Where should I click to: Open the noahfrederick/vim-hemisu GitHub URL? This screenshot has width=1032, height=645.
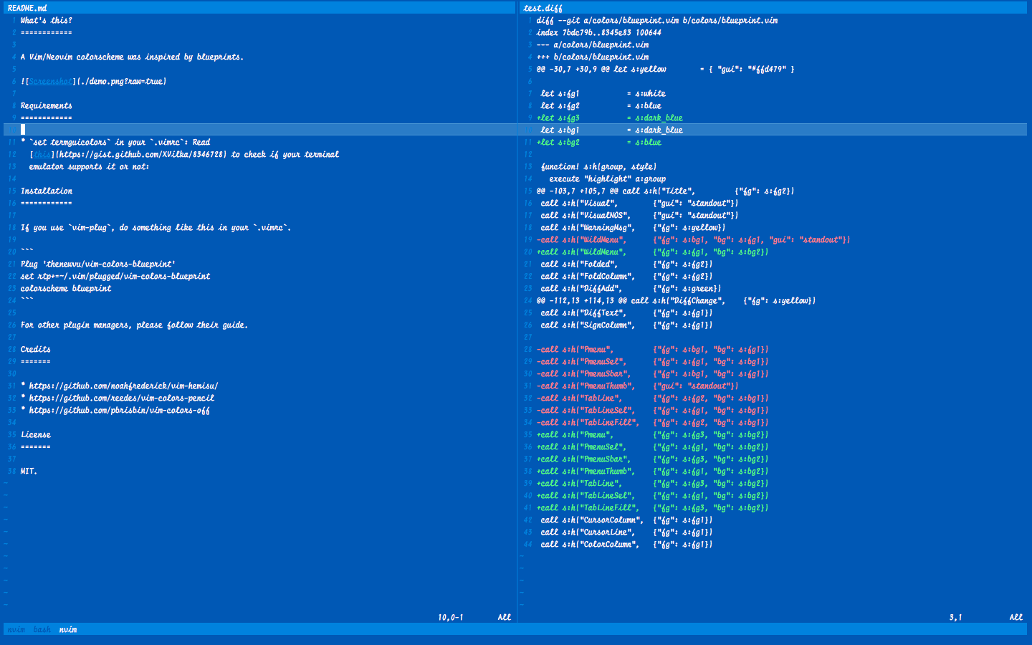[123, 386]
